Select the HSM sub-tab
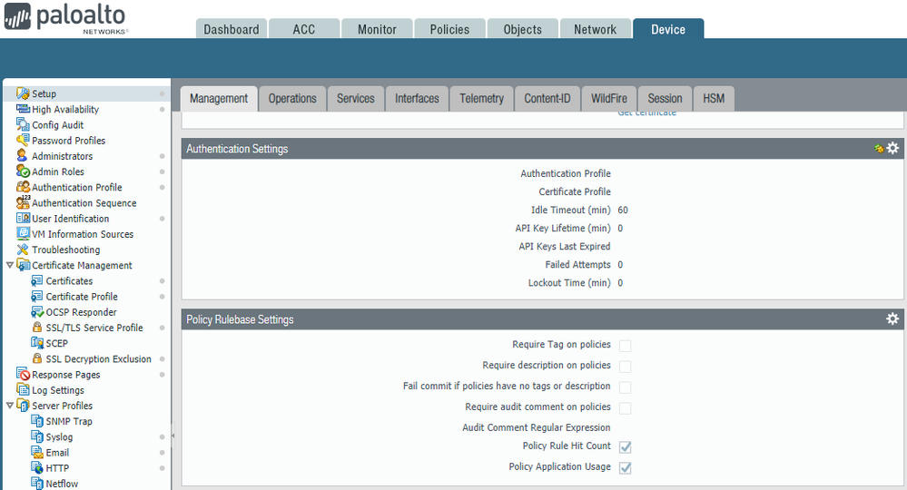Image resolution: width=907 pixels, height=490 pixels. (x=714, y=99)
